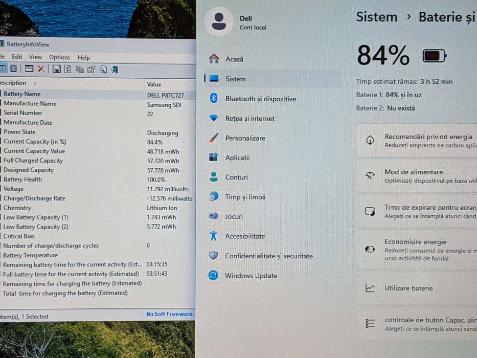Open the Options menu in BatteryInfoView

point(60,57)
